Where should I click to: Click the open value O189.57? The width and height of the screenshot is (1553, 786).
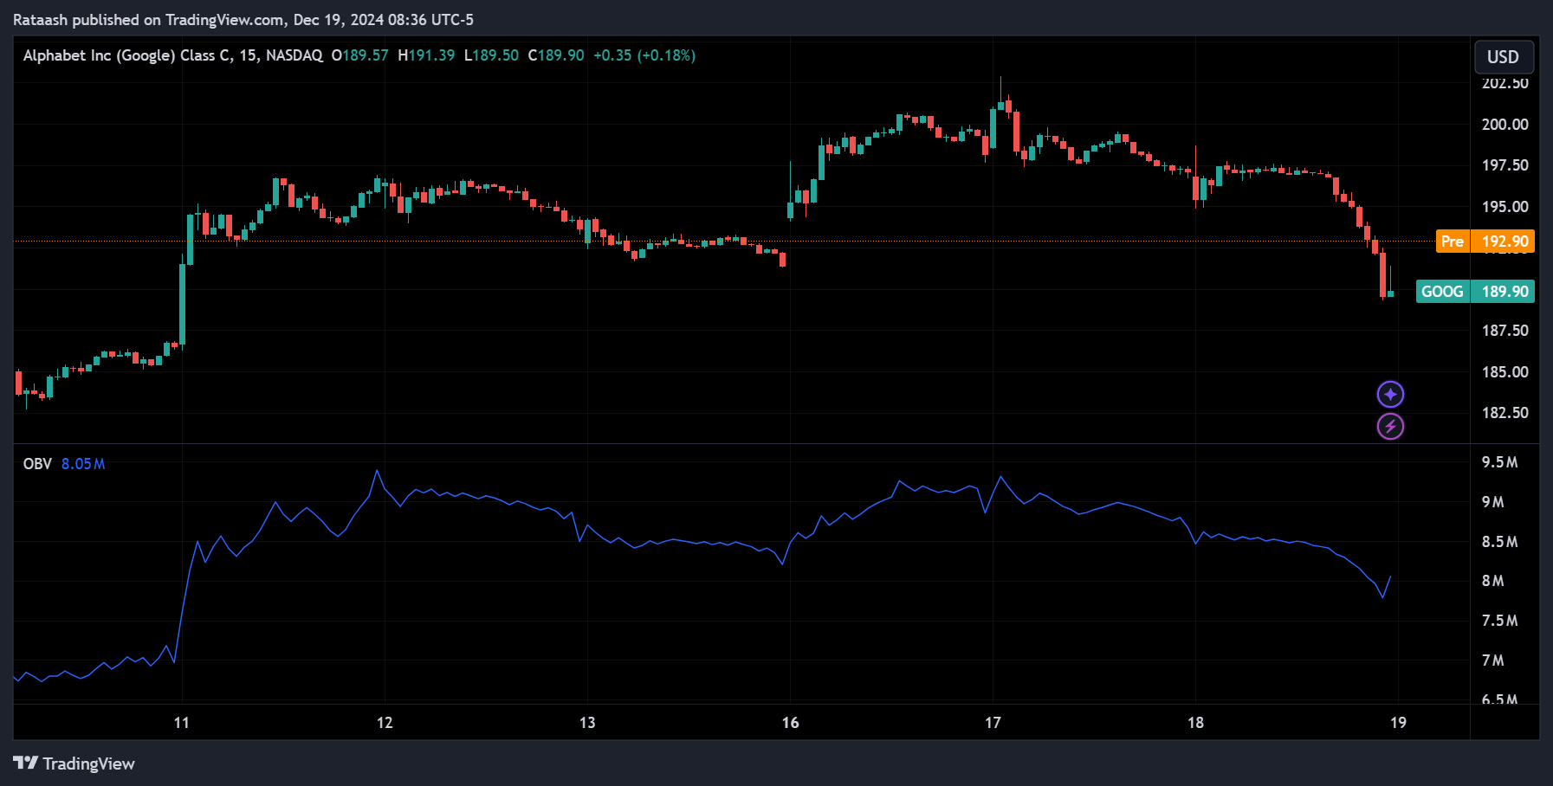tap(360, 55)
